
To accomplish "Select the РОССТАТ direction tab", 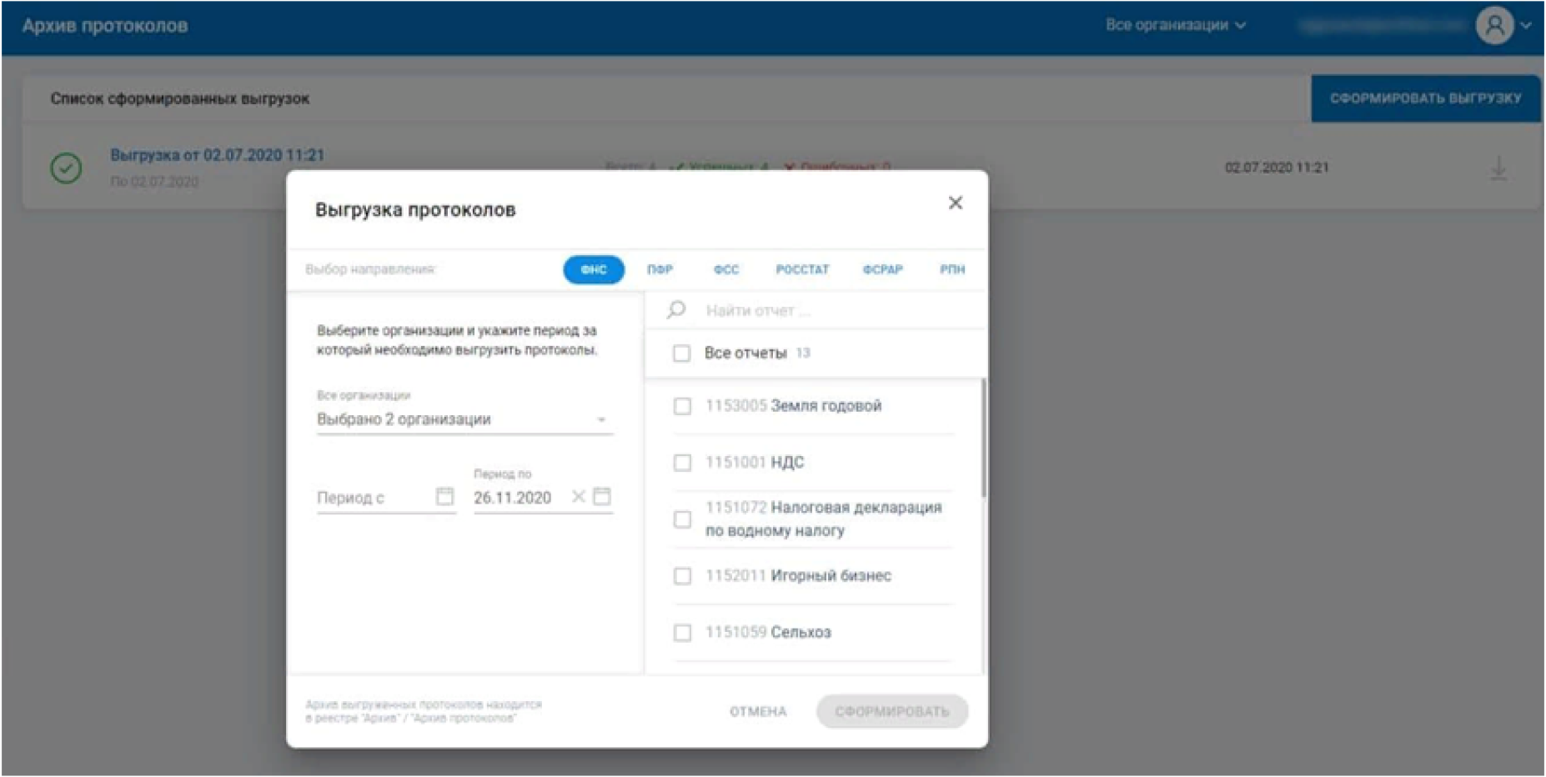I will click(x=802, y=269).
